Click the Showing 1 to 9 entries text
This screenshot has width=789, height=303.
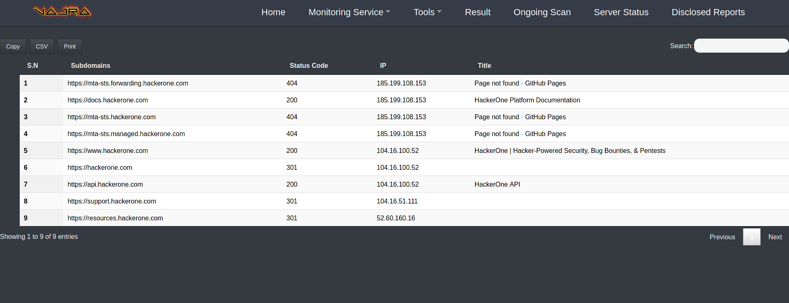click(39, 236)
